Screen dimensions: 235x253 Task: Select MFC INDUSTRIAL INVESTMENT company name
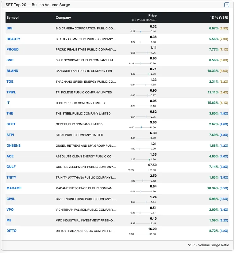pyautogui.click(x=86, y=221)
